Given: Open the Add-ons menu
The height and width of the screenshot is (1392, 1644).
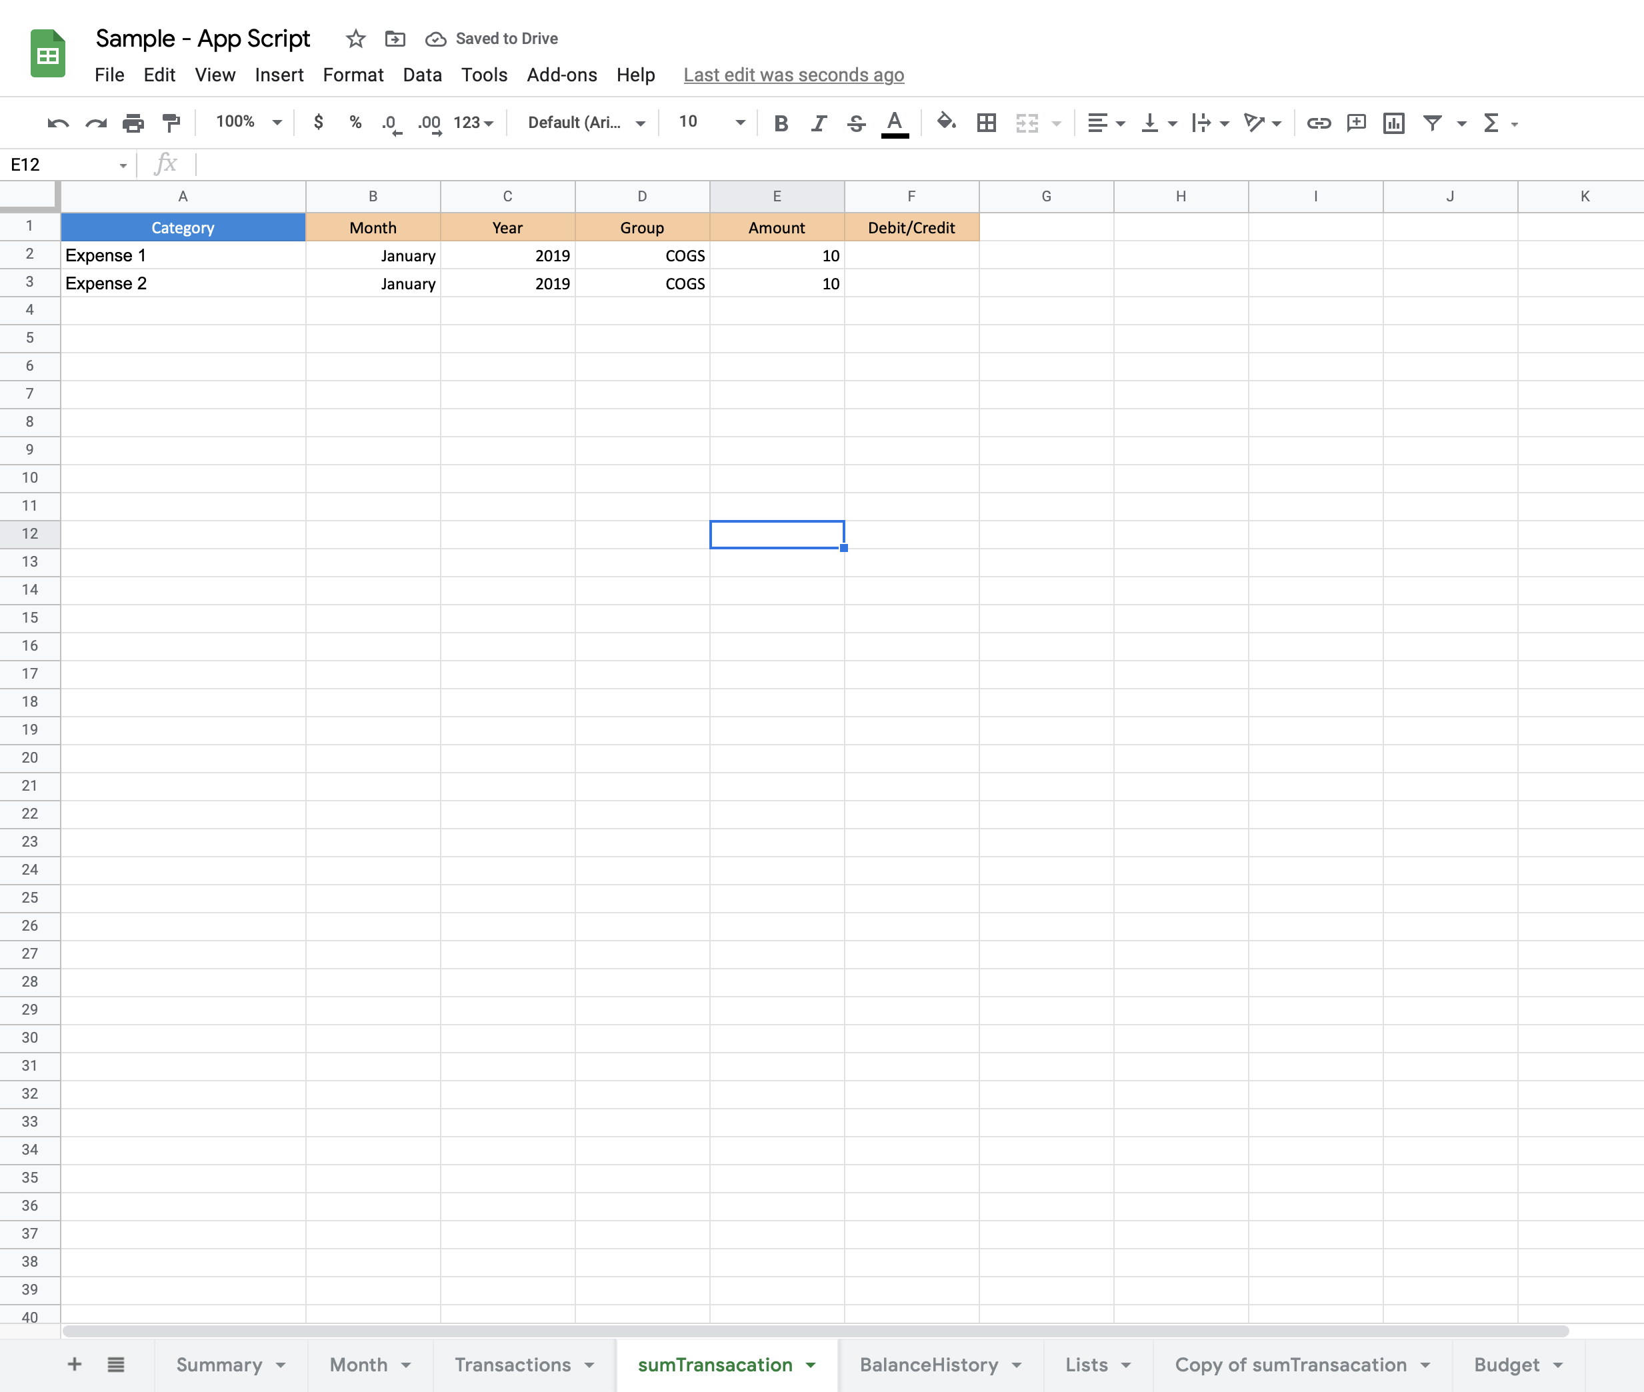Looking at the screenshot, I should (559, 73).
